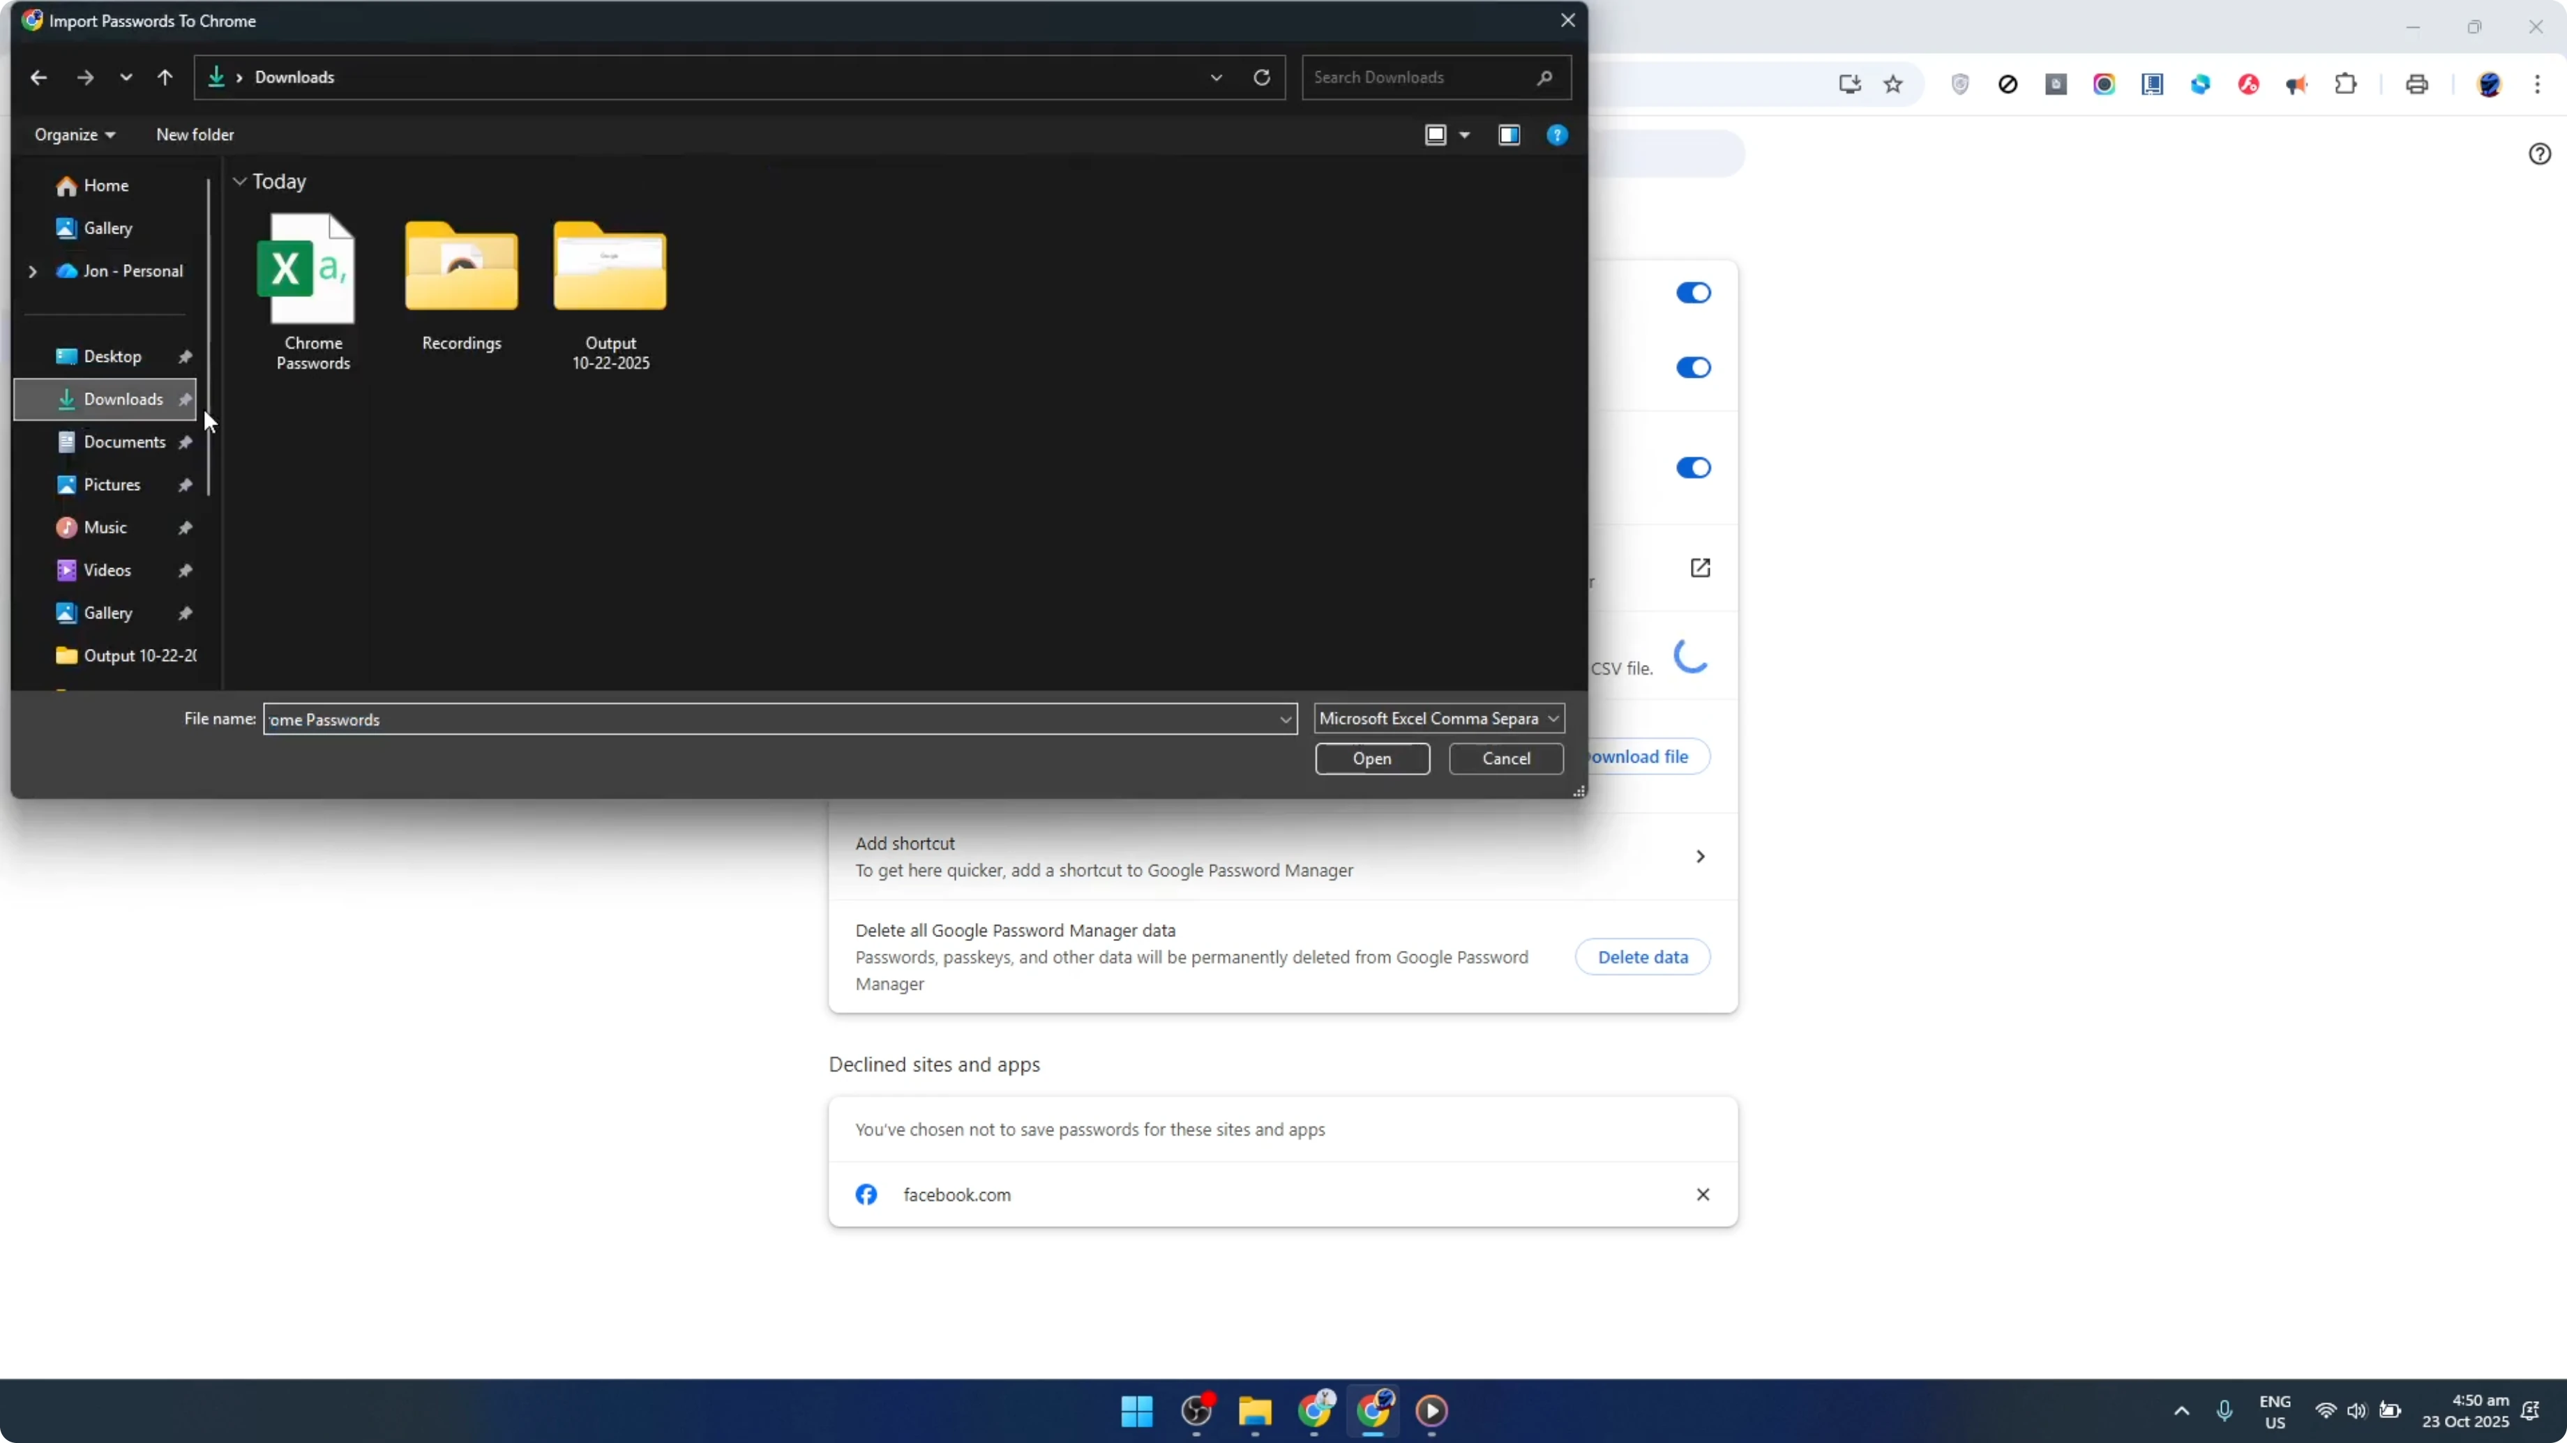2567x1443 pixels.
Task: Click inside the File name field
Action: [x=698, y=718]
